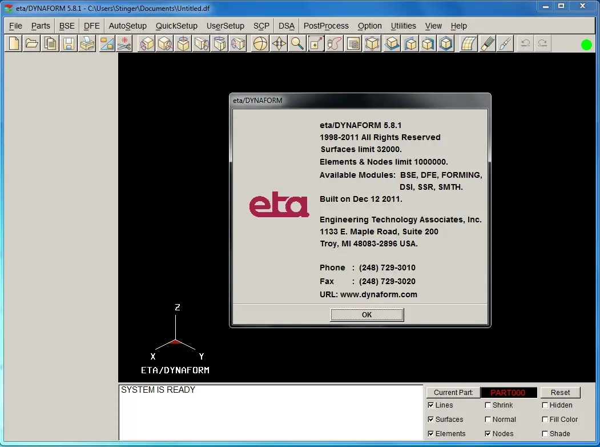Select the magnifying glass Zoom icon

(x=297, y=43)
